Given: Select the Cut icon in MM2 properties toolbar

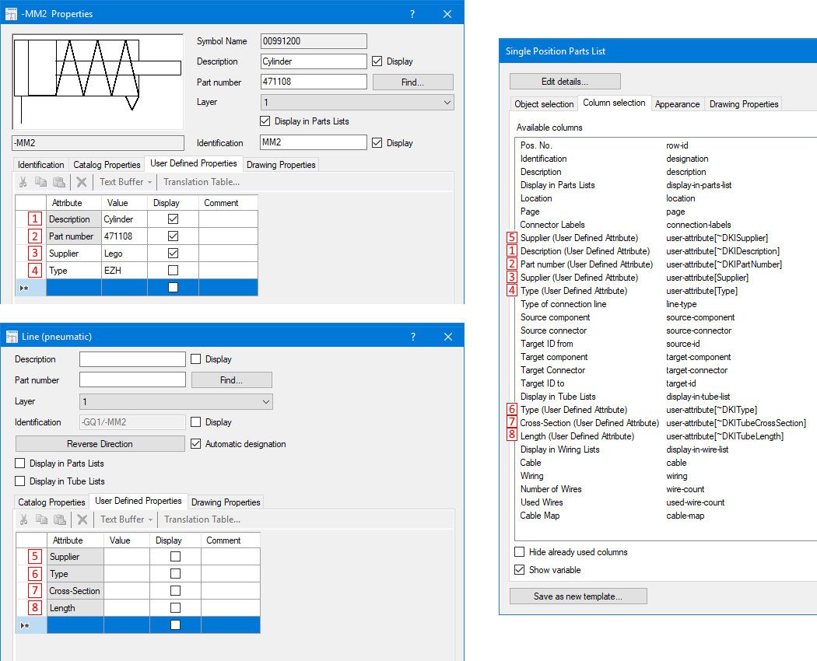Looking at the screenshot, I should click(x=22, y=181).
